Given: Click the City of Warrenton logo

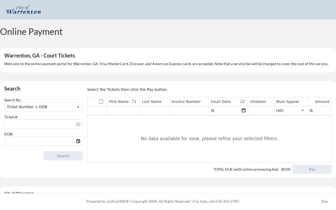Looking at the screenshot, I should (23, 10).
